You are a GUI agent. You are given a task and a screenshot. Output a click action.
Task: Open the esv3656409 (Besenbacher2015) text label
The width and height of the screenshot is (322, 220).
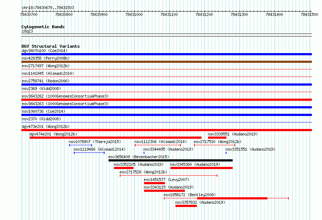coord(139,157)
